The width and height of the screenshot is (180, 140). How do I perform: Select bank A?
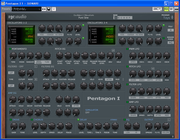116,18
